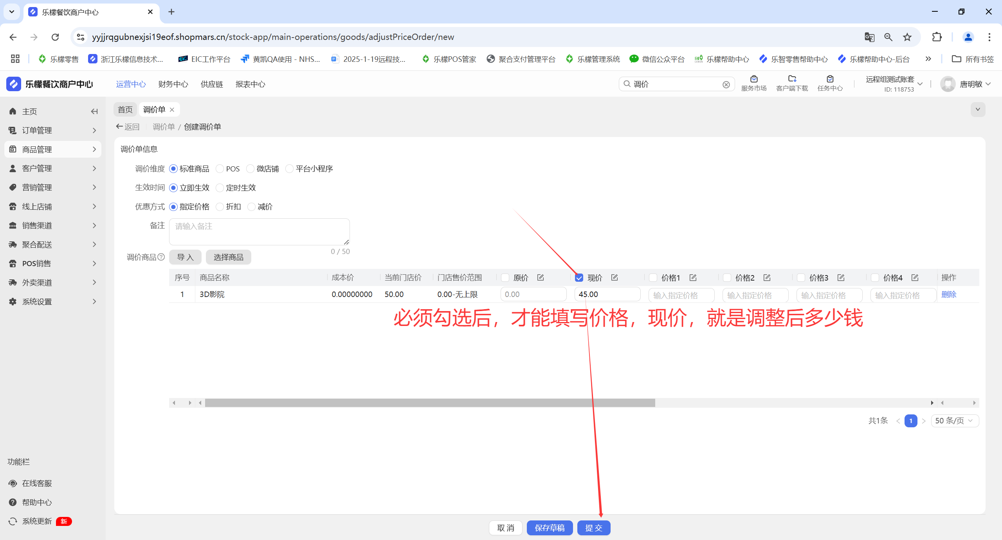
Task: Open the 唐明敏 user dropdown
Action: click(x=966, y=84)
